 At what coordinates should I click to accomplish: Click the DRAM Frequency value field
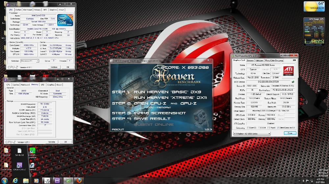44,104
